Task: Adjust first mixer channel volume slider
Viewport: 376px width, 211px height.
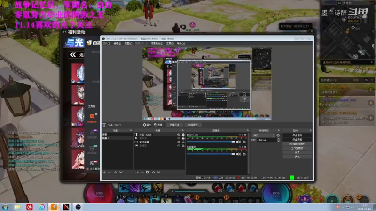Action: (x=211, y=142)
